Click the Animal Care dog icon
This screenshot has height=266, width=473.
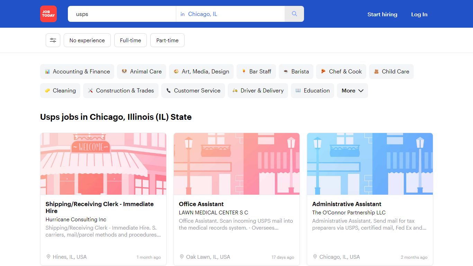[124, 72]
